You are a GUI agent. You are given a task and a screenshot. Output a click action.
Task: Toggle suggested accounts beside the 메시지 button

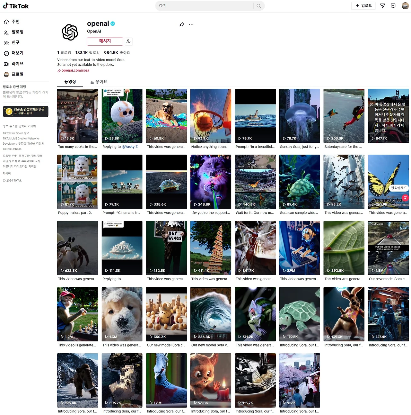[128, 41]
